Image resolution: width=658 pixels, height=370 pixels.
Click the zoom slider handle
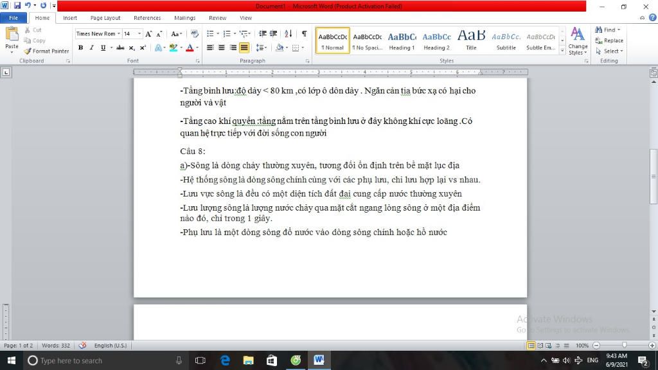[x=625, y=345]
